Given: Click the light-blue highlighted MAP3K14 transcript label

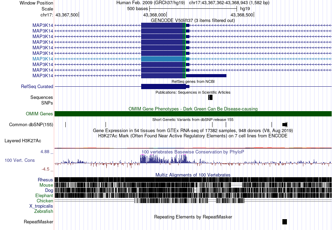Looking at the screenshot, I should pyautogui.click(x=43, y=59).
